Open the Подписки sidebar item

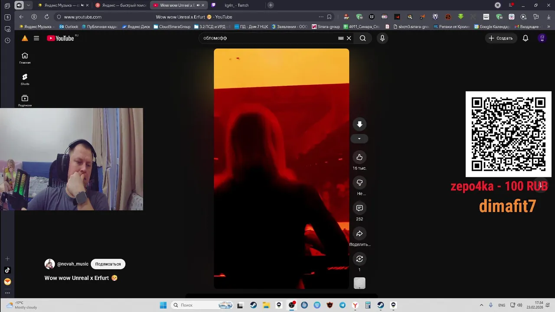coord(25,101)
